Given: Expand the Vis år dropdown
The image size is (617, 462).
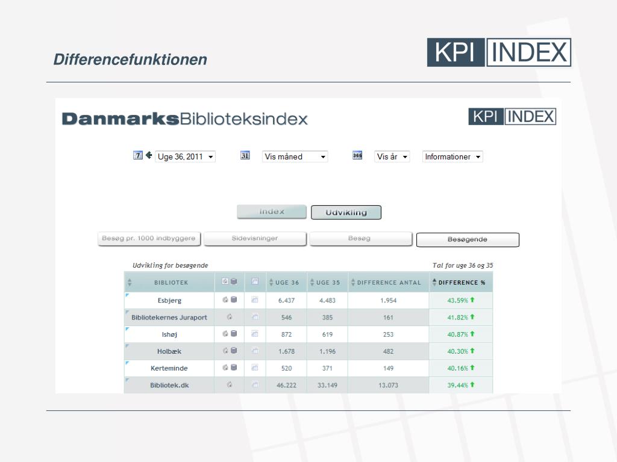Looking at the screenshot, I should pos(392,156).
